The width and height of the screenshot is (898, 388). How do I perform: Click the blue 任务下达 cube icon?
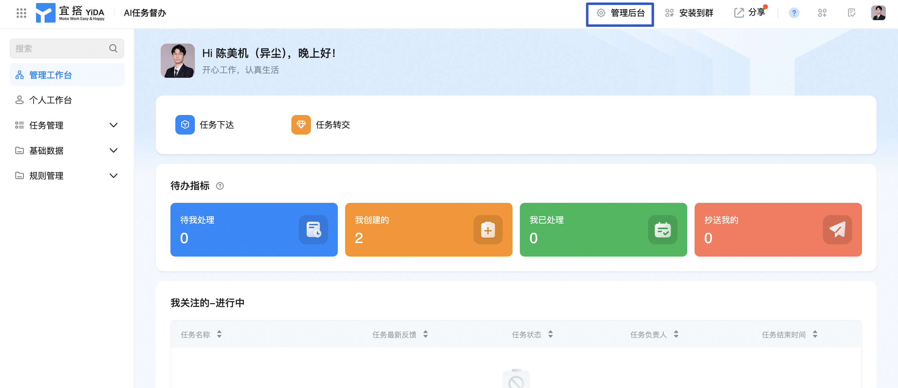click(185, 124)
